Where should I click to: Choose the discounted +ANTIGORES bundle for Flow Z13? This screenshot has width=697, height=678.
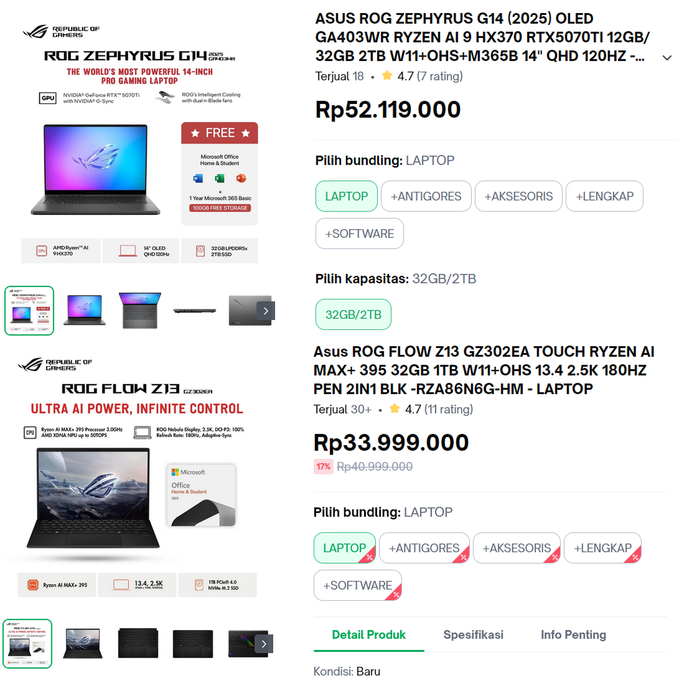pyautogui.click(x=424, y=548)
